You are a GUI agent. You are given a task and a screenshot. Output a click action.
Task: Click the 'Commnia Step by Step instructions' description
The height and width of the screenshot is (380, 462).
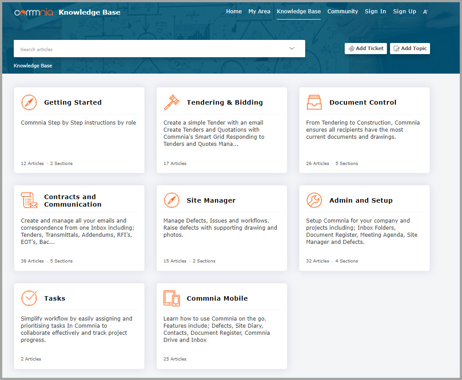point(78,123)
